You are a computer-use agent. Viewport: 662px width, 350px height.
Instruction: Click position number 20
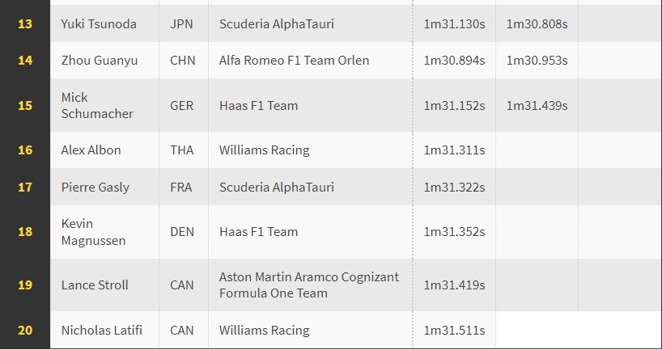25,330
